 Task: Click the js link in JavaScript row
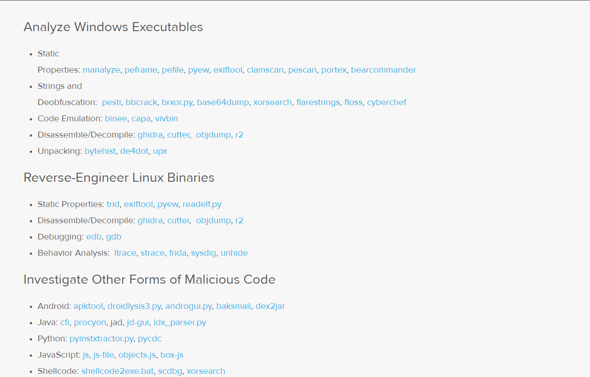[x=86, y=355]
